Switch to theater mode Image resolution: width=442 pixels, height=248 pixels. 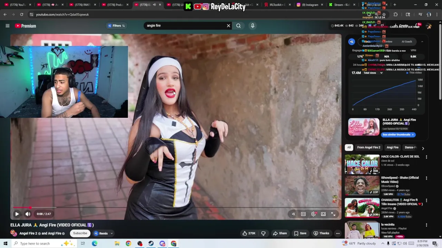click(323, 214)
